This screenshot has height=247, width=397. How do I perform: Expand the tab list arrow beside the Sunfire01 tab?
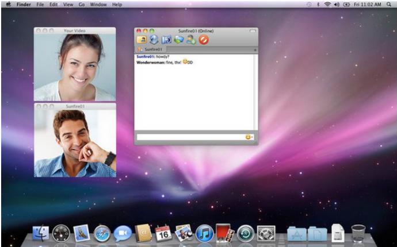point(255,50)
